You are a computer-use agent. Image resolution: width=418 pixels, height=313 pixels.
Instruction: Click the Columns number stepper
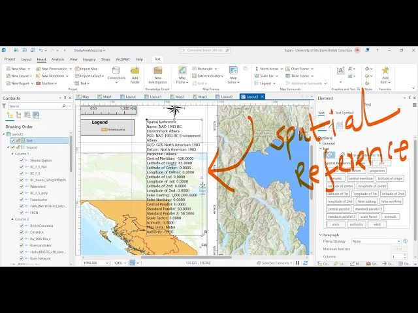click(x=405, y=256)
